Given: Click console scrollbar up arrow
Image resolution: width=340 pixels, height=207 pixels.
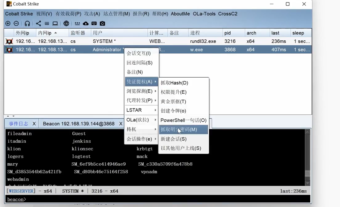Looking at the screenshot, I should pos(308,132).
